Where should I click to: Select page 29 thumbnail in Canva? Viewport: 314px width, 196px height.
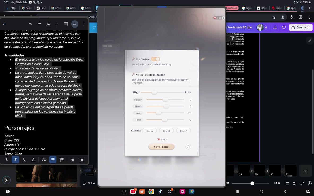point(260,171)
